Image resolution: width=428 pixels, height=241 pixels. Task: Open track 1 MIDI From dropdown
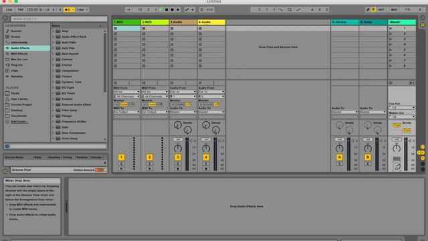point(126,92)
